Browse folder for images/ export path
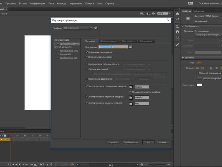 131,87
